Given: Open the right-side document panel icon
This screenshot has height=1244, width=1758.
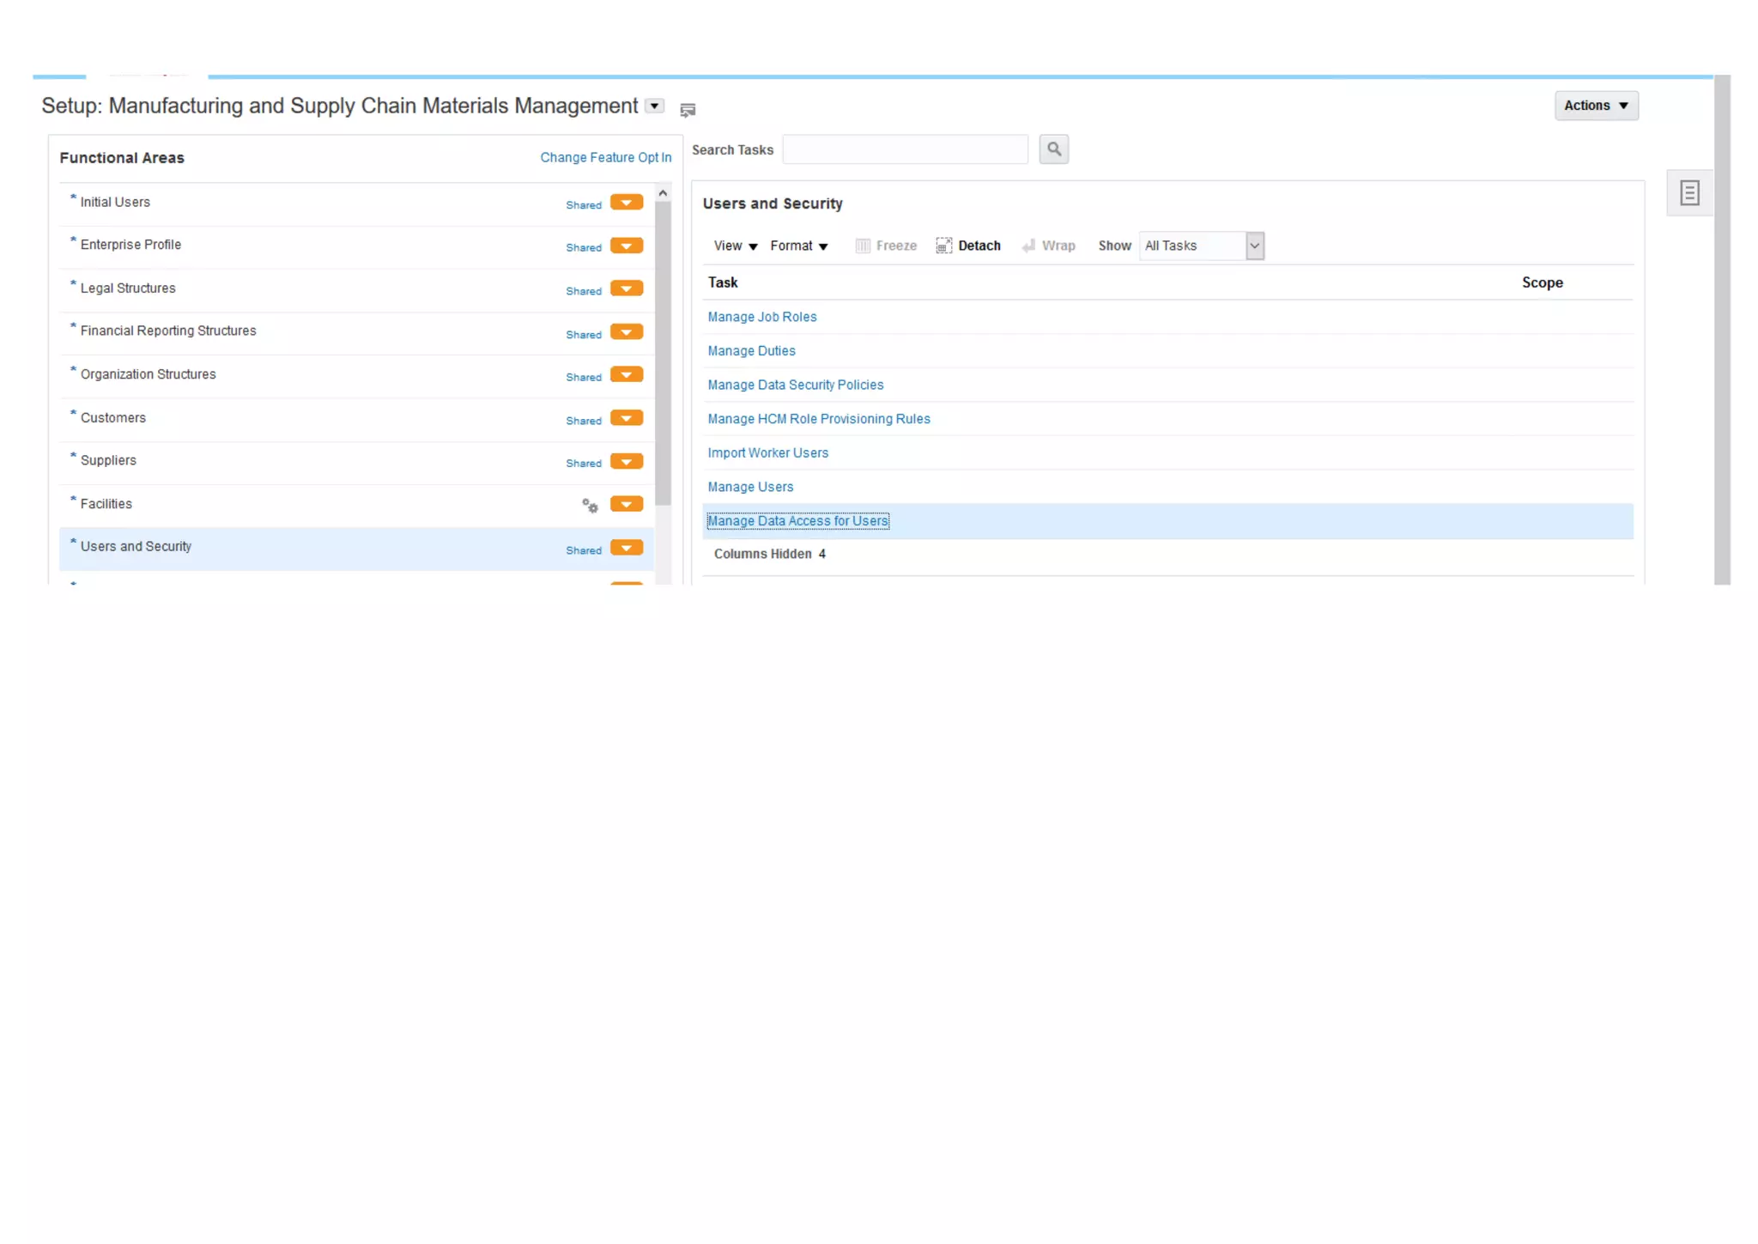Looking at the screenshot, I should [1688, 193].
